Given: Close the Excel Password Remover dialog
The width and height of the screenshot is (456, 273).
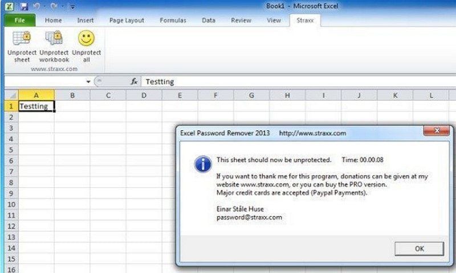Looking at the screenshot, I should [436, 131].
